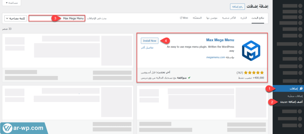Viewport: 304px width, 134px height.
Task: Click آخر تحديث: قبل أسبوعين text
Action: [156, 72]
